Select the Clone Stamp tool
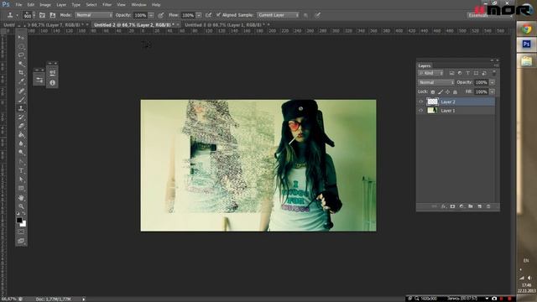Viewport: 537px width, 302px height. [21, 108]
